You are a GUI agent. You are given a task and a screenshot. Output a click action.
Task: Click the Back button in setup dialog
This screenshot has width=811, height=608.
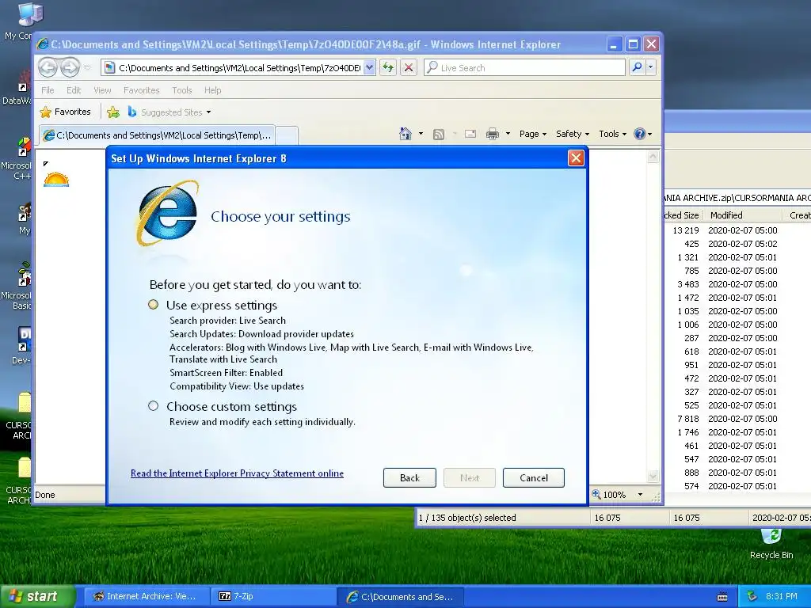[x=409, y=477]
